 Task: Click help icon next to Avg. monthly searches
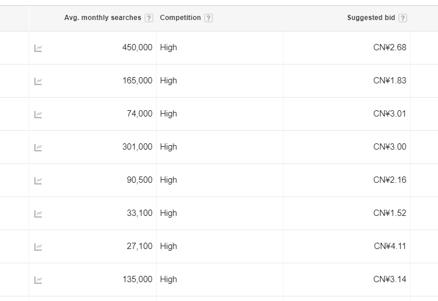click(149, 18)
